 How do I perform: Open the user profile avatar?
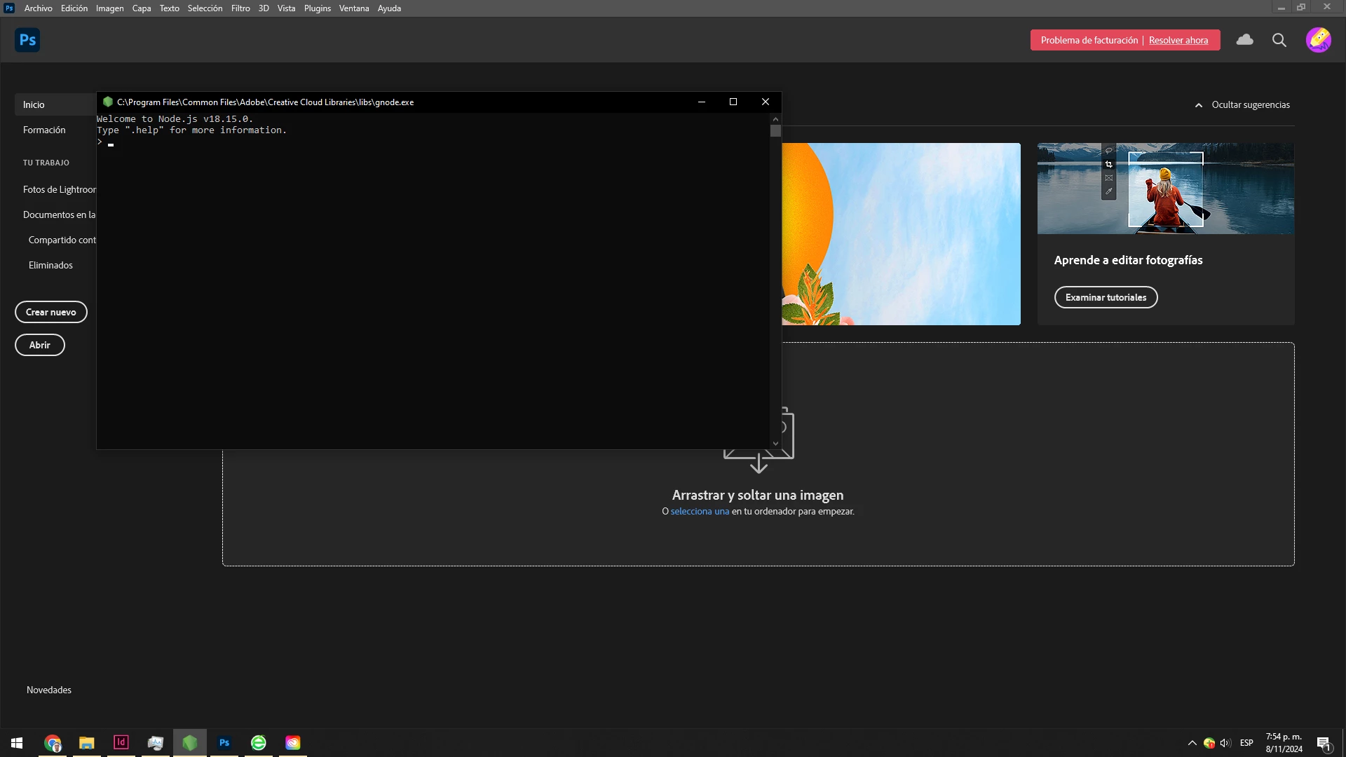pos(1318,40)
